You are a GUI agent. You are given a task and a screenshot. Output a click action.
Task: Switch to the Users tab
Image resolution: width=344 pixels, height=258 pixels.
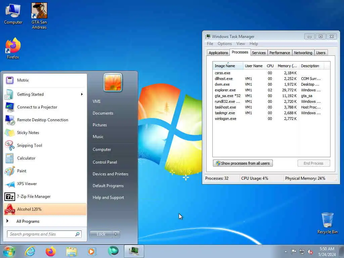click(320, 53)
